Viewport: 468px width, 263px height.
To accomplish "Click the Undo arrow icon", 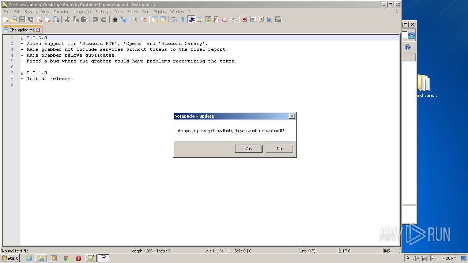I will (95, 19).
